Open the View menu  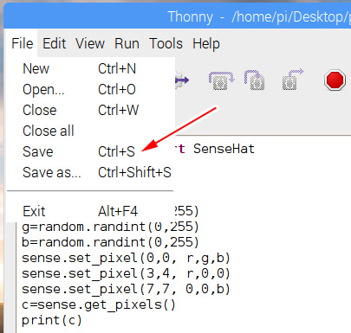pyautogui.click(x=90, y=43)
